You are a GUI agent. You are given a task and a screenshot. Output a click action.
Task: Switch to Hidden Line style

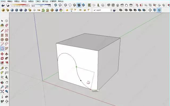[x=70, y=5]
